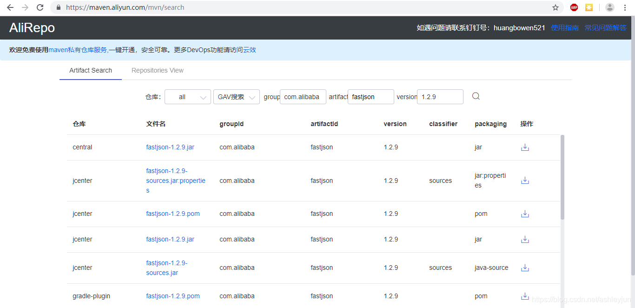This screenshot has height=308, width=635.
Task: Click the 操作 column header
Action: pyautogui.click(x=527, y=124)
